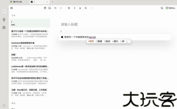Image resolution: width=177 pixels, height=109 pixels.
Task: Choose IME candidate 3 验旧
Action: (107, 41)
